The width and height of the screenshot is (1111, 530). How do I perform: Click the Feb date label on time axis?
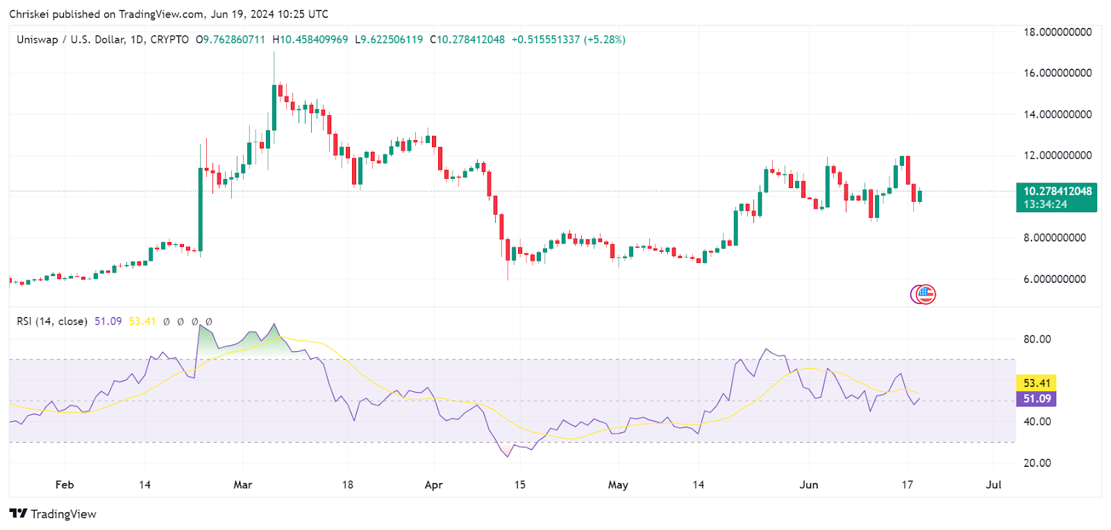pos(65,485)
